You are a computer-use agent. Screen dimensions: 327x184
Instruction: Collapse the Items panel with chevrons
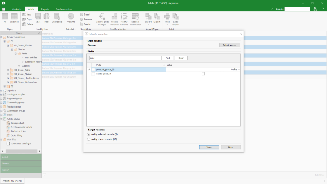39,33
